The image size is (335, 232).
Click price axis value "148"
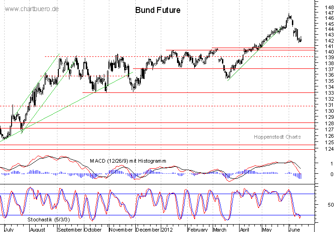tap(329, 7)
